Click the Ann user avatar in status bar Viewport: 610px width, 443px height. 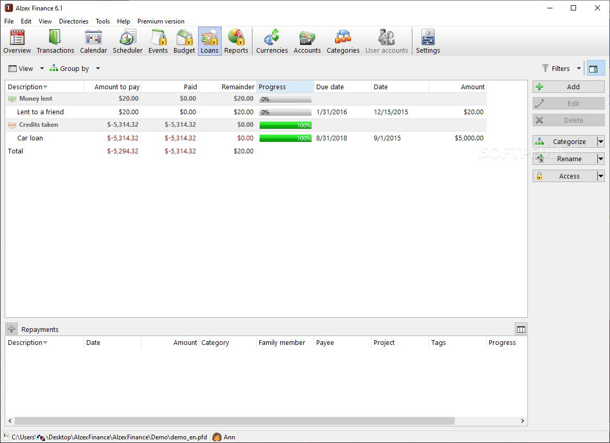(x=217, y=437)
